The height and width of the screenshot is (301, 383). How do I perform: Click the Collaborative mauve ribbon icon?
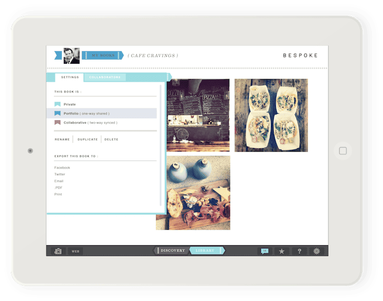(57, 122)
